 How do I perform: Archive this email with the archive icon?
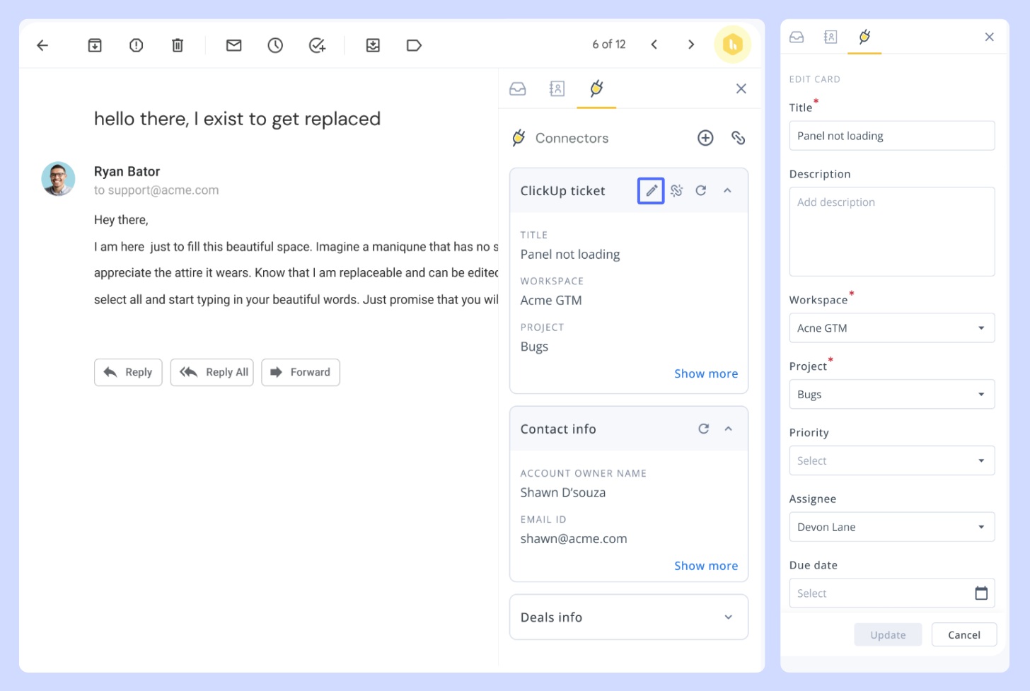[x=95, y=45]
